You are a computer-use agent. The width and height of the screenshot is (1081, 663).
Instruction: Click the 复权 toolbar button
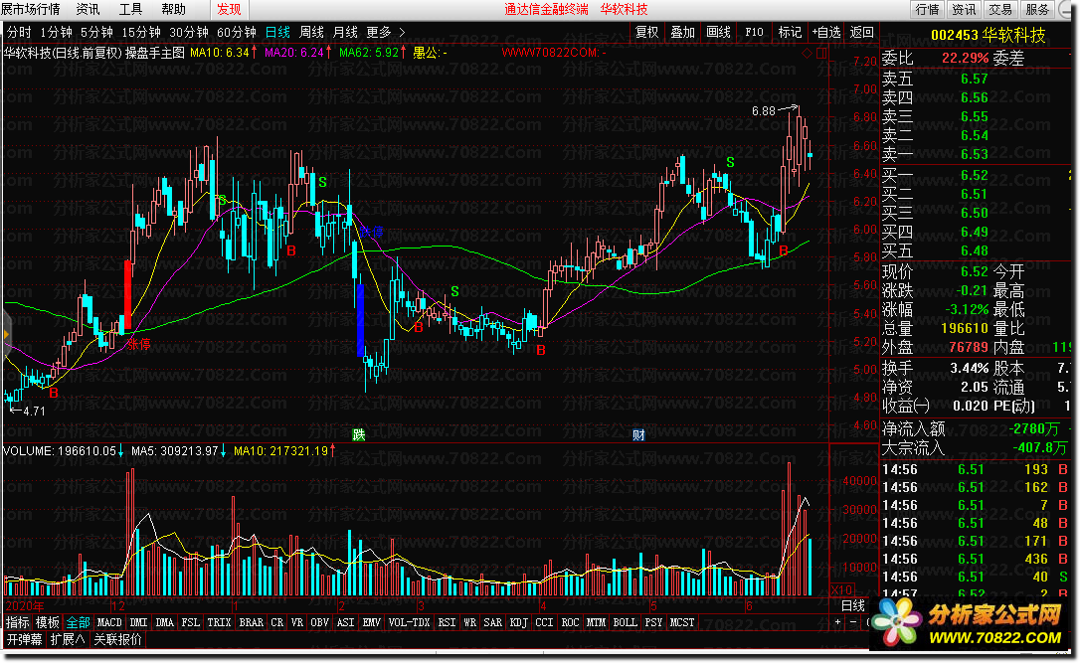click(x=647, y=33)
